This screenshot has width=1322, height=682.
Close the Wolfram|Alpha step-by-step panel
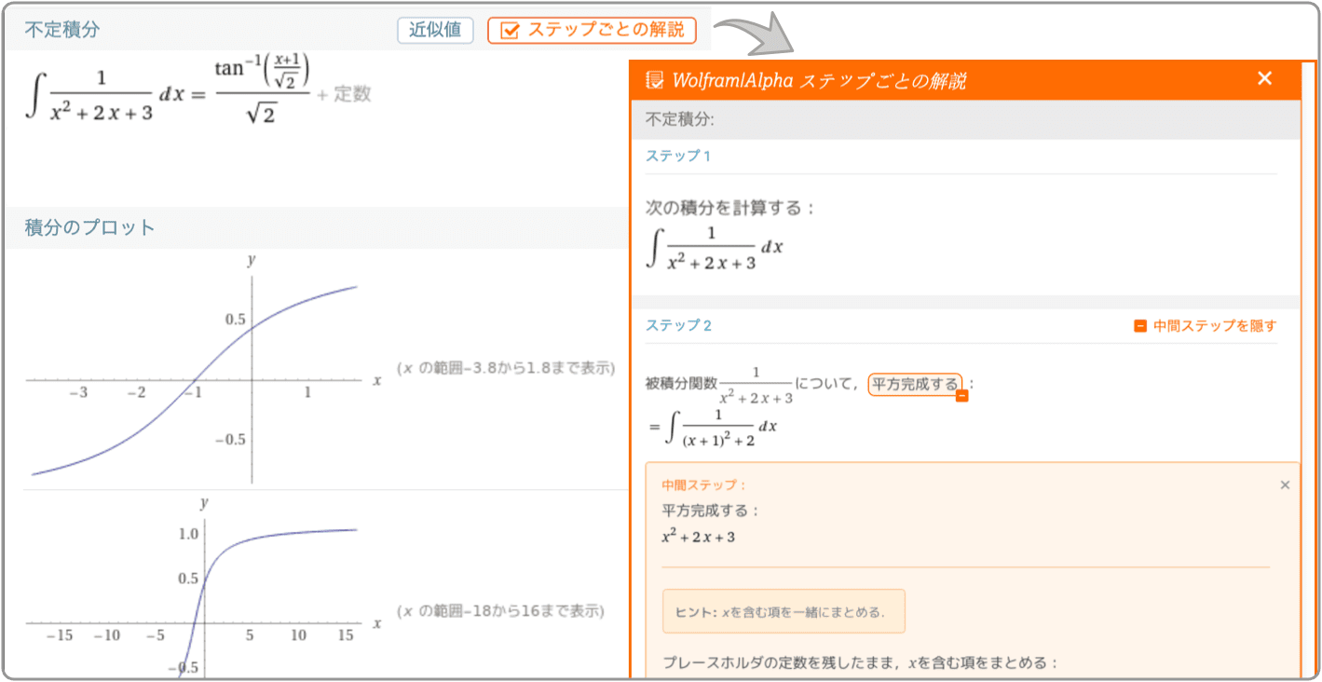coord(1264,79)
